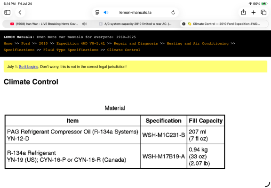Open the Home breadcrumb link
The height and width of the screenshot is (188, 271).
pyautogui.click(x=8, y=44)
